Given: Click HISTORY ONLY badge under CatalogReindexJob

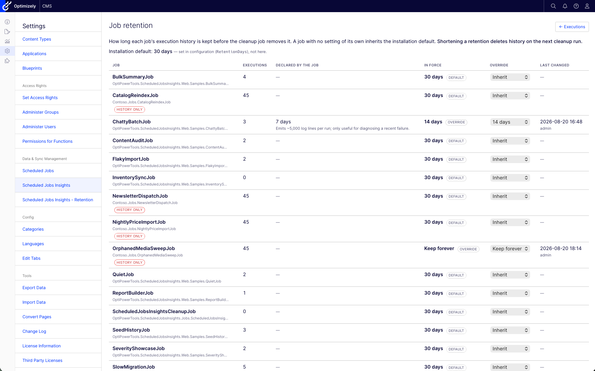Looking at the screenshot, I should (x=129, y=109).
